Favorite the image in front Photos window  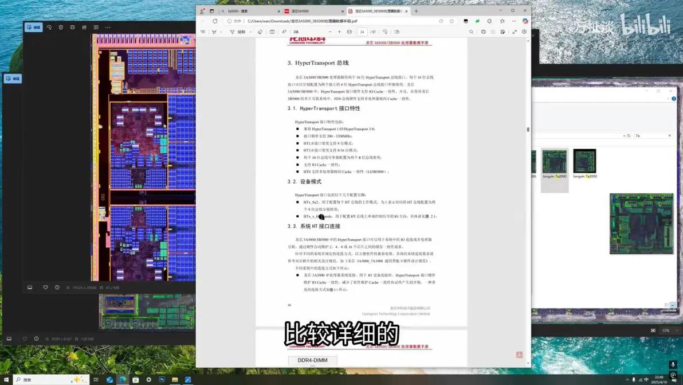point(45,287)
